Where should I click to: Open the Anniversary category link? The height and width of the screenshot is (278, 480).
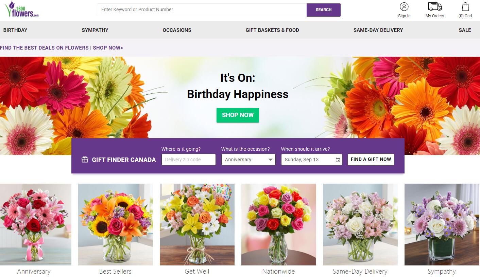[x=34, y=272]
